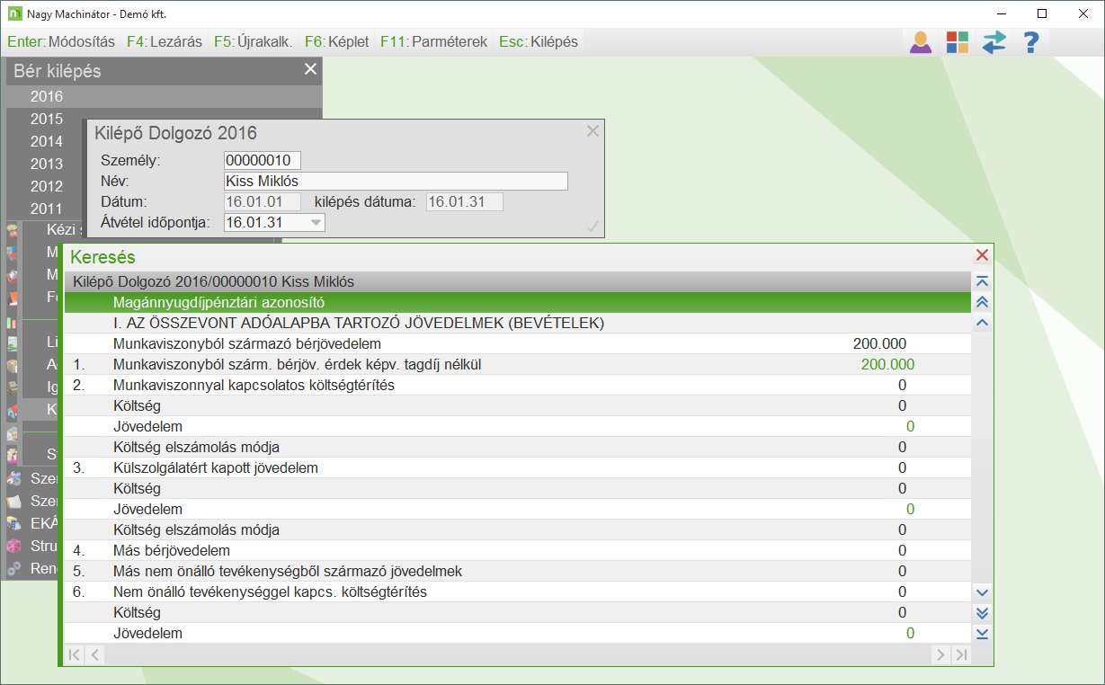Viewport: 1105px width, 685px height.
Task: Click the blue switch arrows icon
Action: pos(994,42)
